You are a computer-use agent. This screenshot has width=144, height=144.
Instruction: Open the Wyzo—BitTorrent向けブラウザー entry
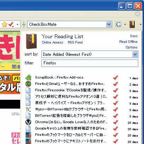tap(71, 109)
